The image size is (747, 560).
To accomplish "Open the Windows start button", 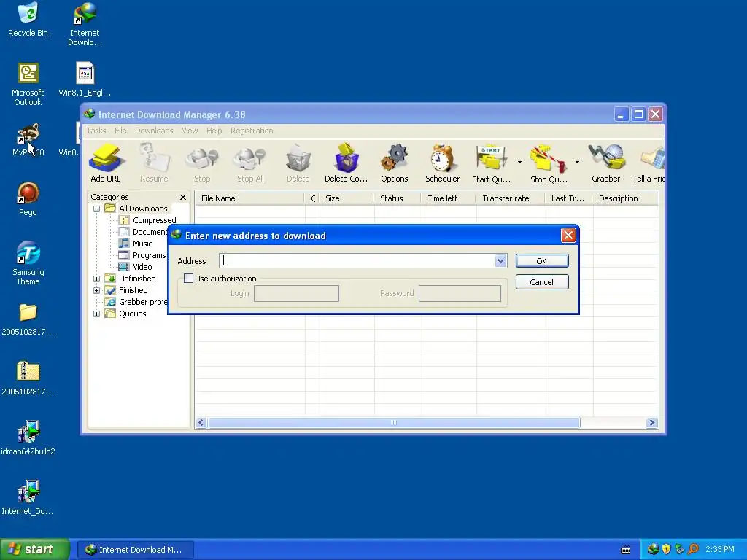I will click(x=35, y=549).
